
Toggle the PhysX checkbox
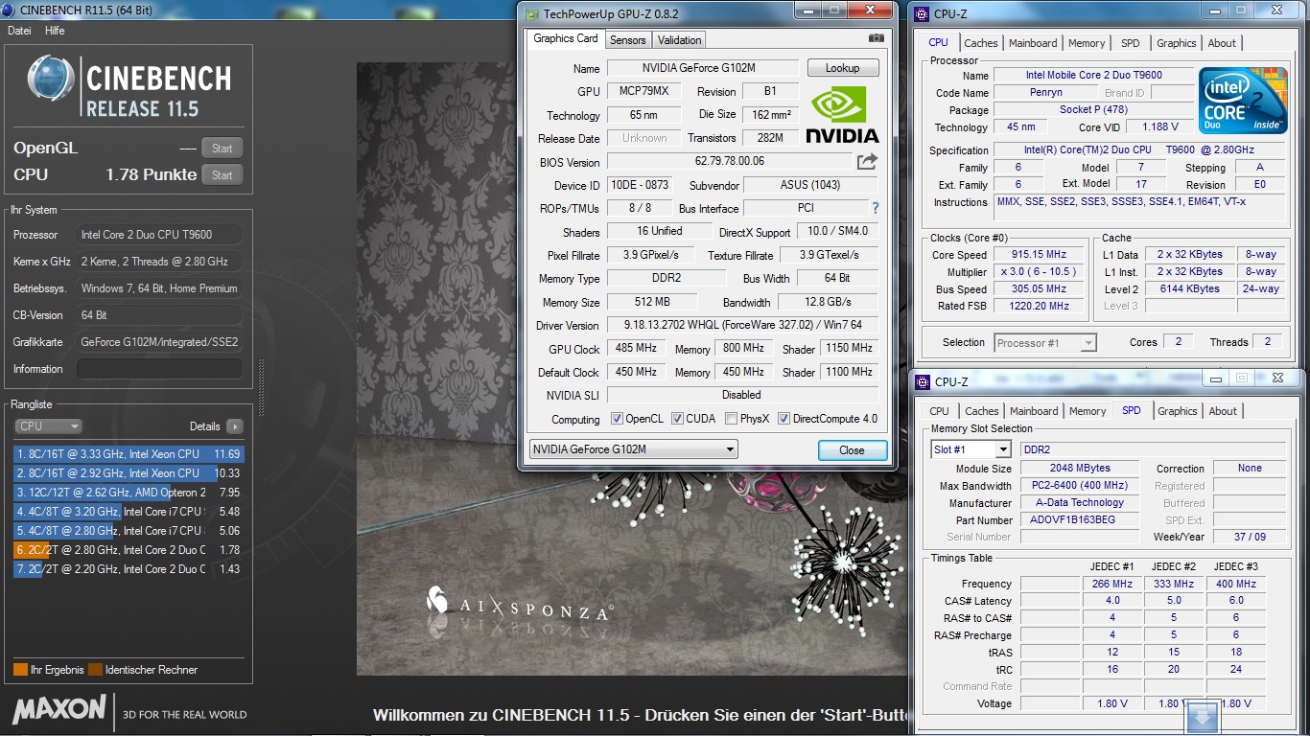732,419
